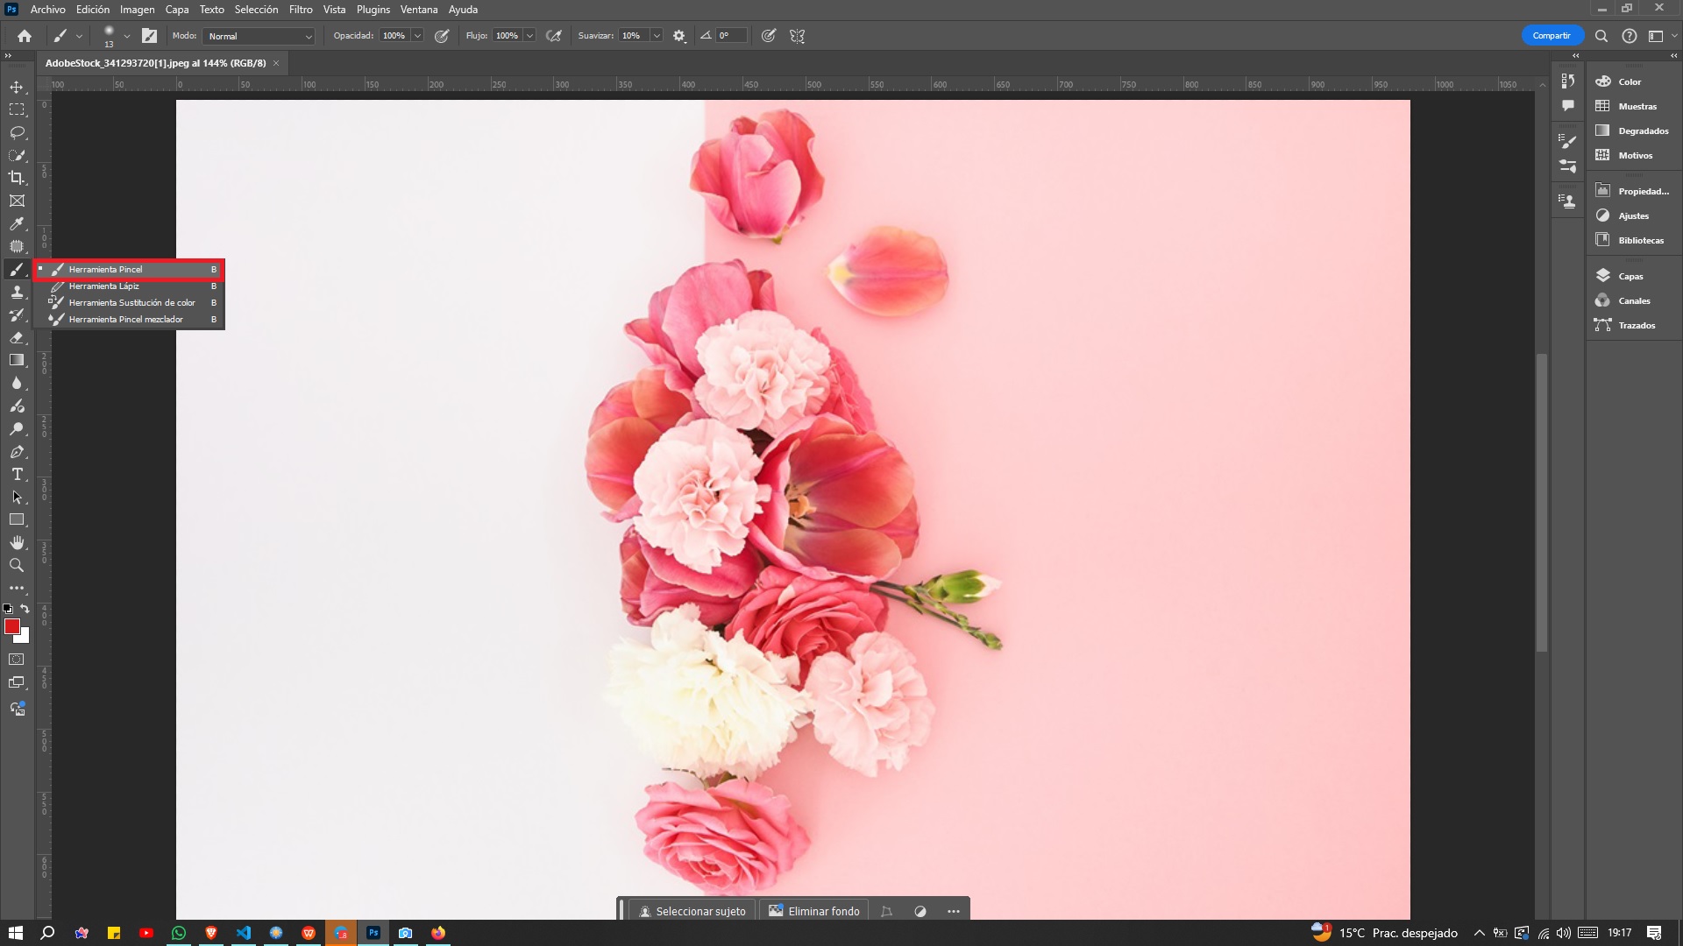Open the Filtro menu
Screen dimensions: 1683x946
tap(301, 10)
